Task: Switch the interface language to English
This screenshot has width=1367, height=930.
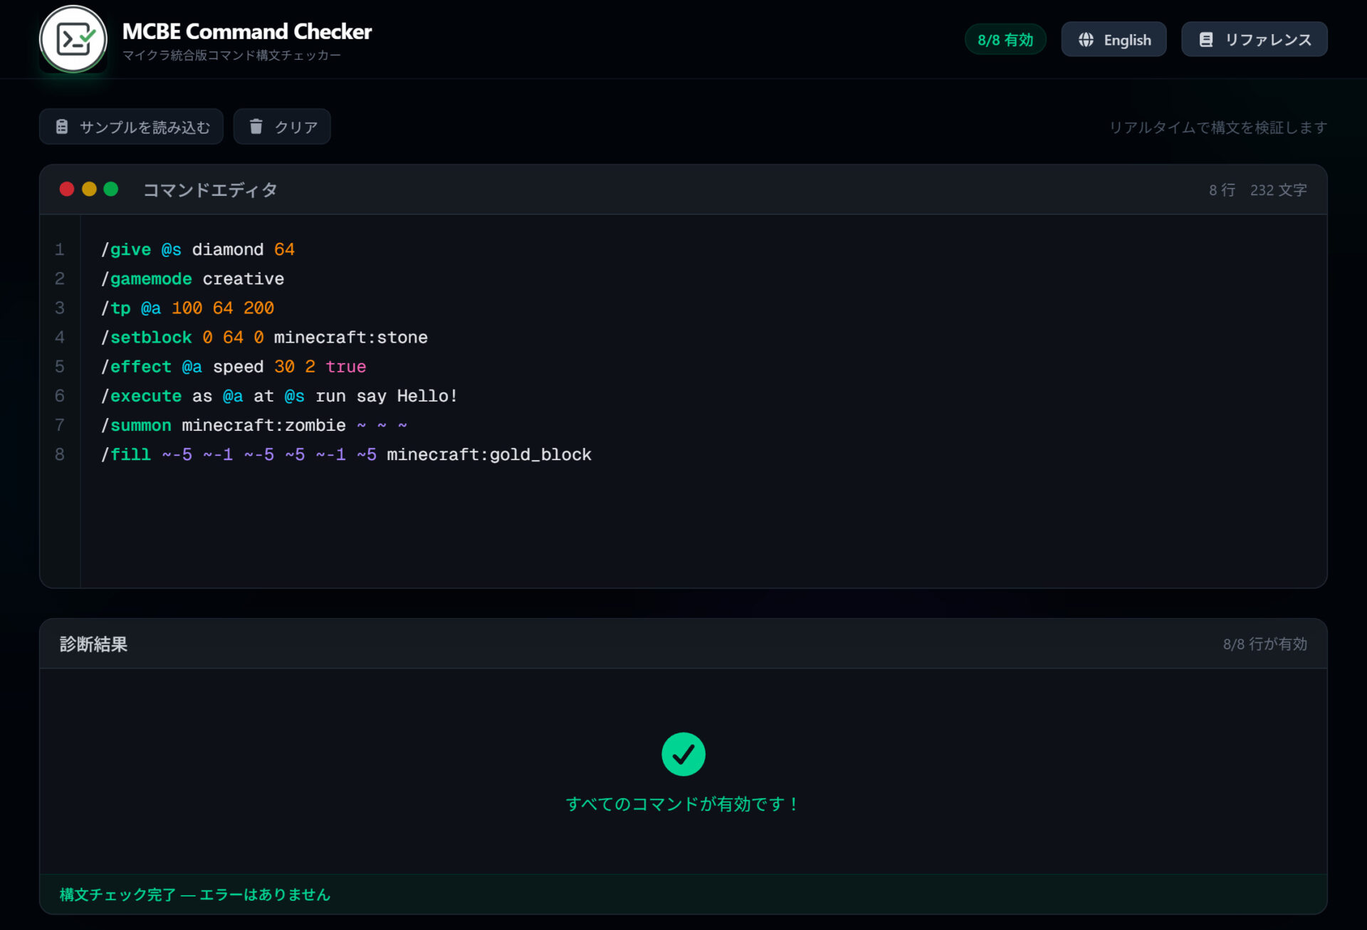Action: point(1114,40)
